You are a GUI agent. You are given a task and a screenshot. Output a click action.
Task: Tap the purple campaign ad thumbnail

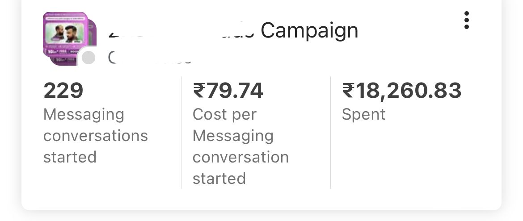point(65,34)
